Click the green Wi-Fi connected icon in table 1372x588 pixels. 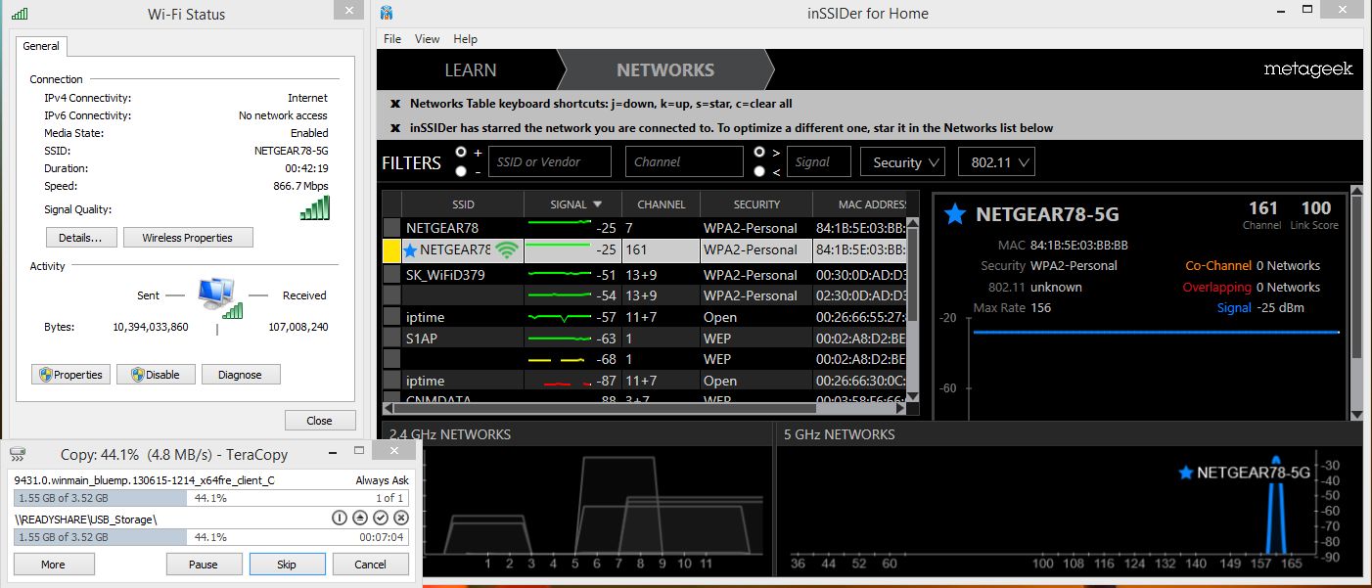point(506,250)
